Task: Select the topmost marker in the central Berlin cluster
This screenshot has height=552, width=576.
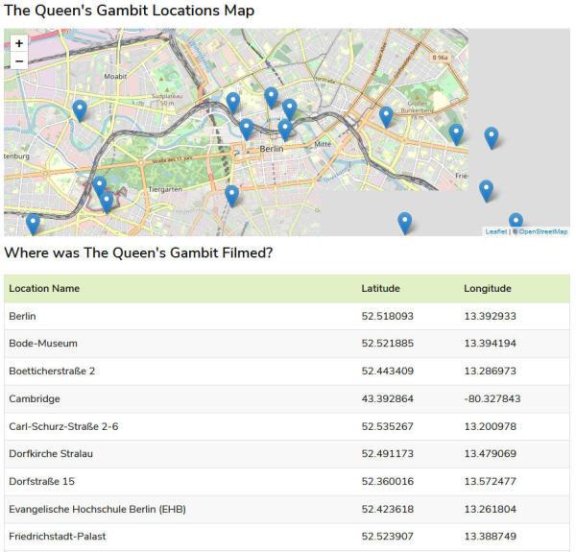Action: (x=271, y=98)
